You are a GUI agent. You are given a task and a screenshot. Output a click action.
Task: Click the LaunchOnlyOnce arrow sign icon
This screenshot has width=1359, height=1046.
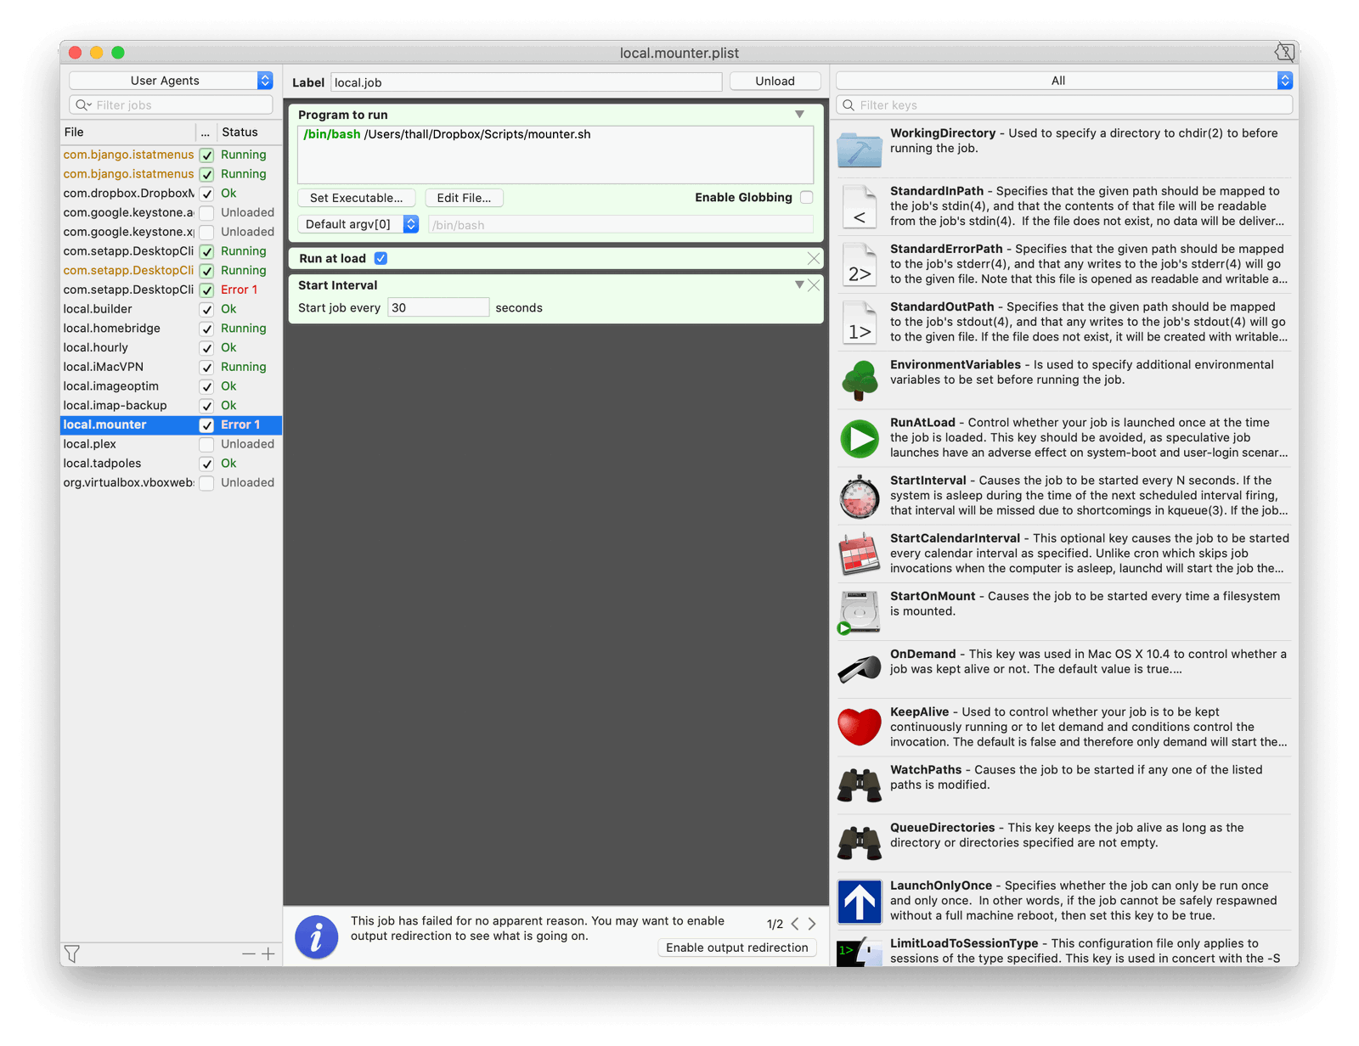coord(860,901)
